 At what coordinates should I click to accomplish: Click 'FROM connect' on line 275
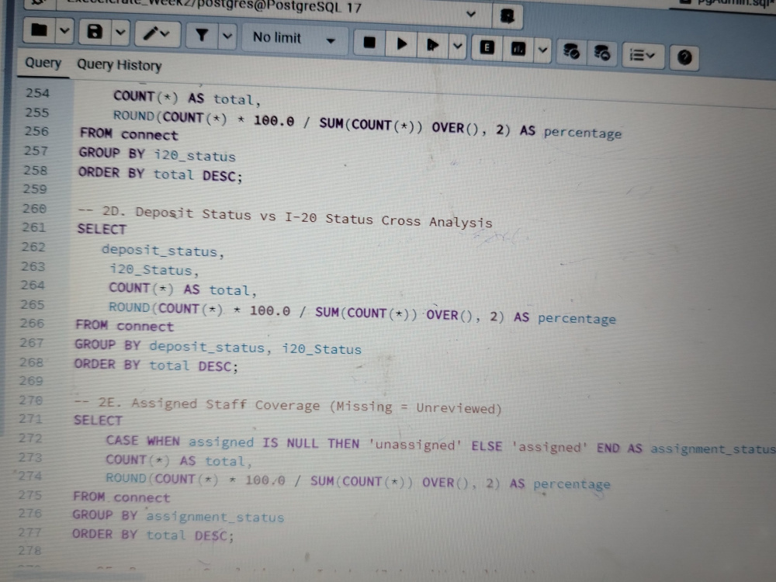(x=121, y=497)
